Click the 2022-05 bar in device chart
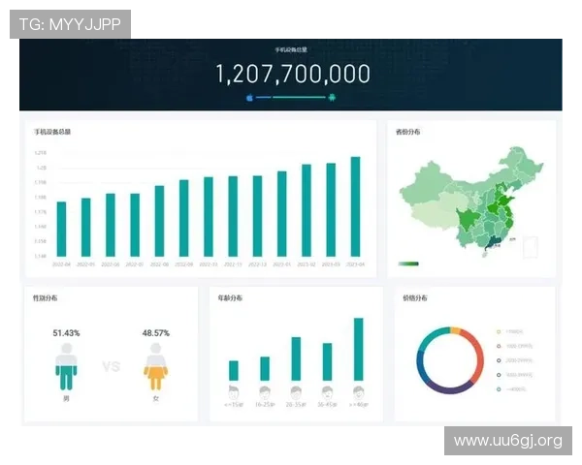 click(x=85, y=228)
